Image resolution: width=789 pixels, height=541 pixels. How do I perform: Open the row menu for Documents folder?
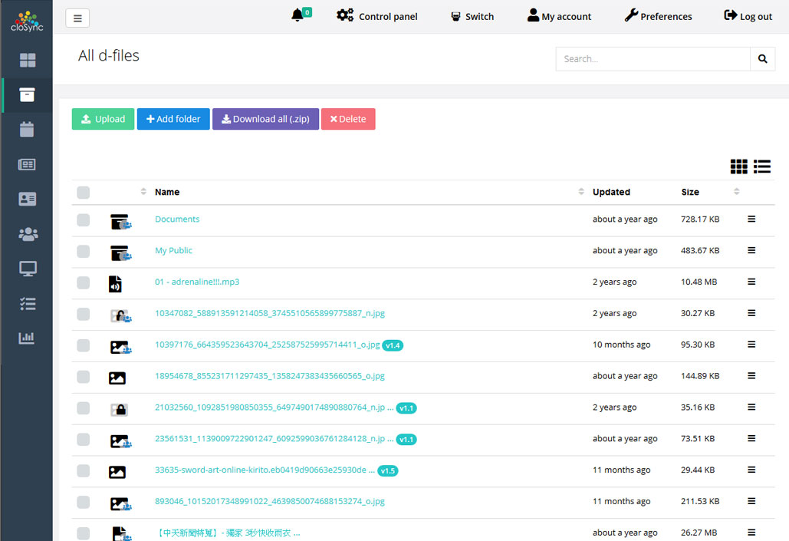751,219
